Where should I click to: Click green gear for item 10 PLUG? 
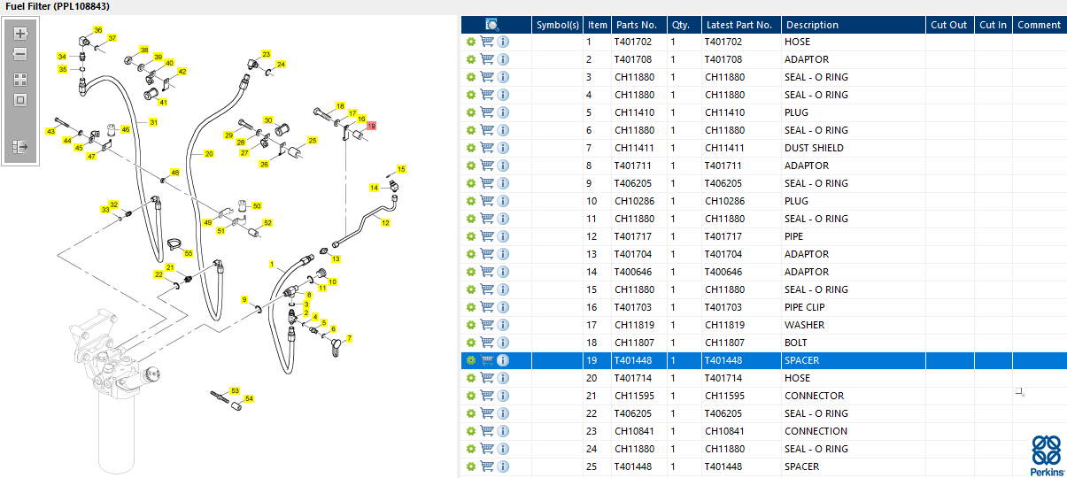click(x=471, y=201)
